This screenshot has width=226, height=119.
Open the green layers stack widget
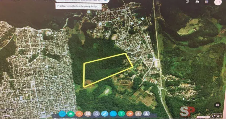point(71,114)
